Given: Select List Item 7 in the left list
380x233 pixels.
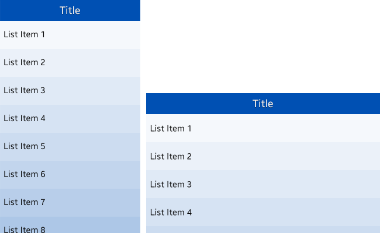Looking at the screenshot, I should 70,203.
